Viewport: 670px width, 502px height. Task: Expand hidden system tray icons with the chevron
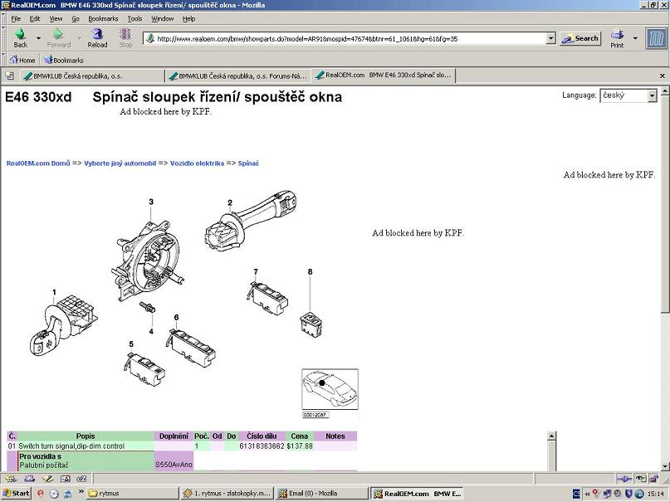click(x=587, y=494)
